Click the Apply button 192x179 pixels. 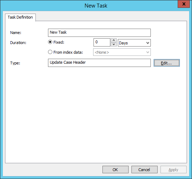click(x=173, y=170)
